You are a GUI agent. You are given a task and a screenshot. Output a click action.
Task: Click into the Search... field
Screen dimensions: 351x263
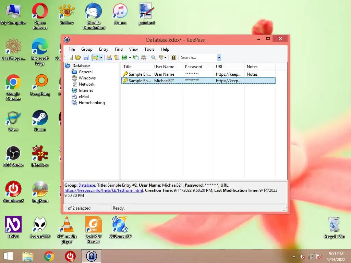198,58
